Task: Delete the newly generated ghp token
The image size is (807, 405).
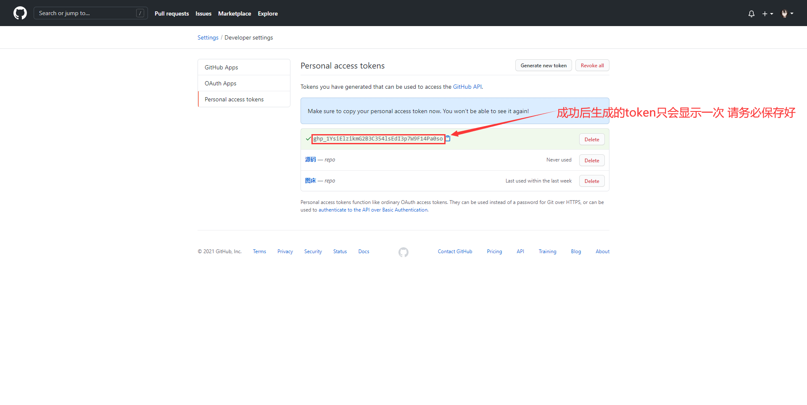Action: click(592, 139)
